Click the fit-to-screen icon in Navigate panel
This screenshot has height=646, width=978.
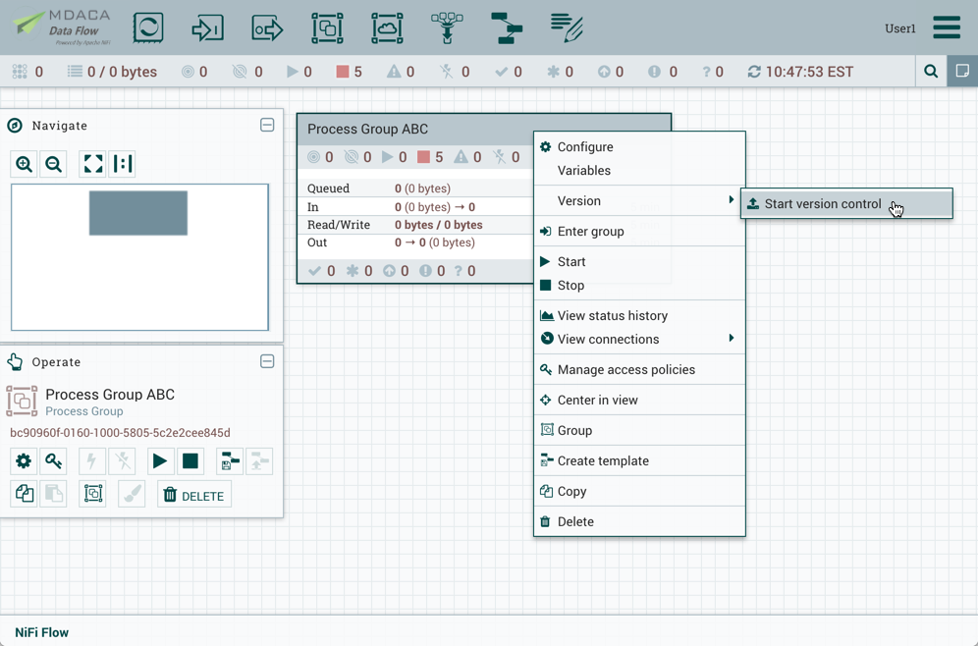click(92, 164)
